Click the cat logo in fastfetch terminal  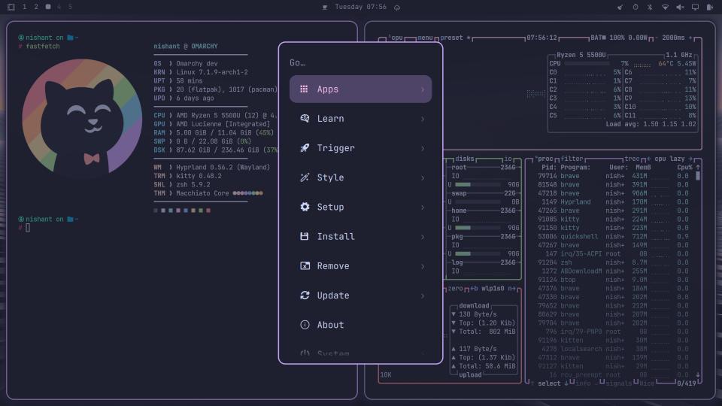click(x=82, y=116)
